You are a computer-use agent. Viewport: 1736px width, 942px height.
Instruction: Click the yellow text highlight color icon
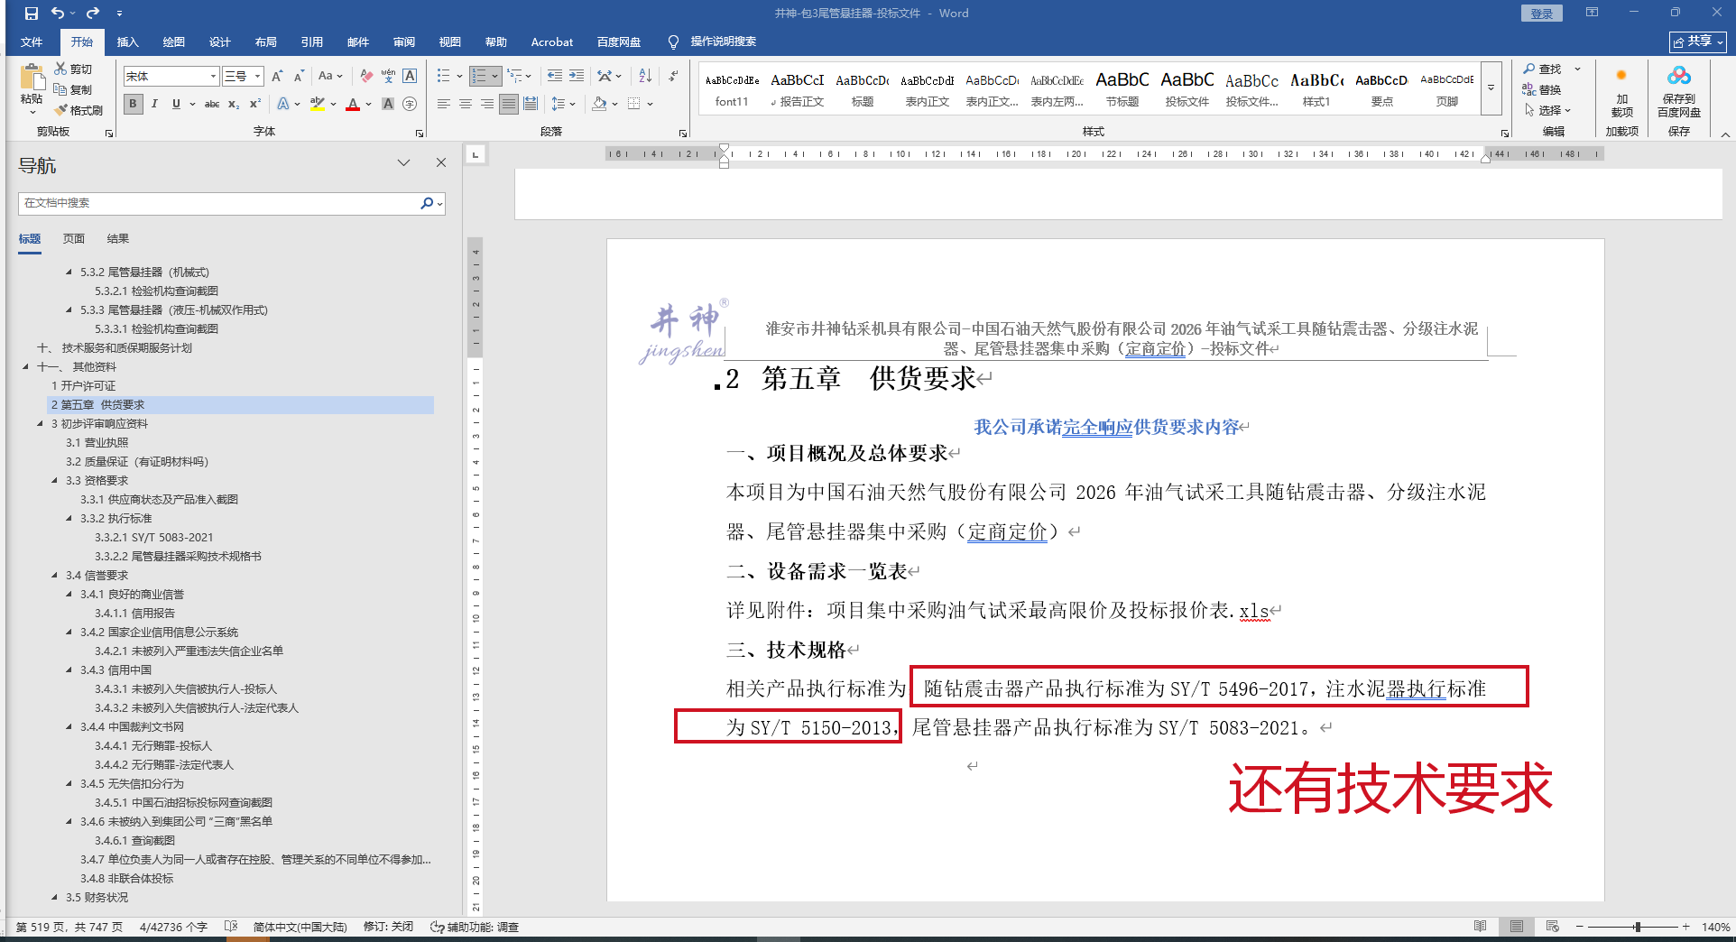(317, 105)
